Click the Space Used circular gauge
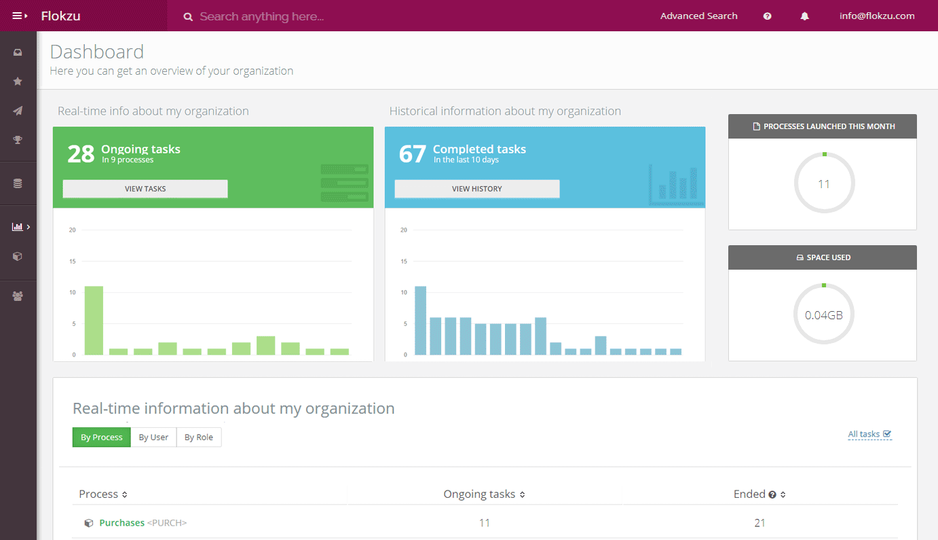 tap(823, 314)
